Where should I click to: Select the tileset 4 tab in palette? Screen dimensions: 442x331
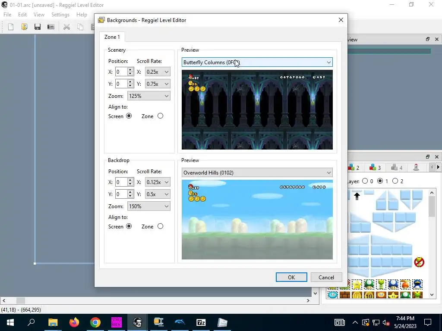click(x=397, y=168)
